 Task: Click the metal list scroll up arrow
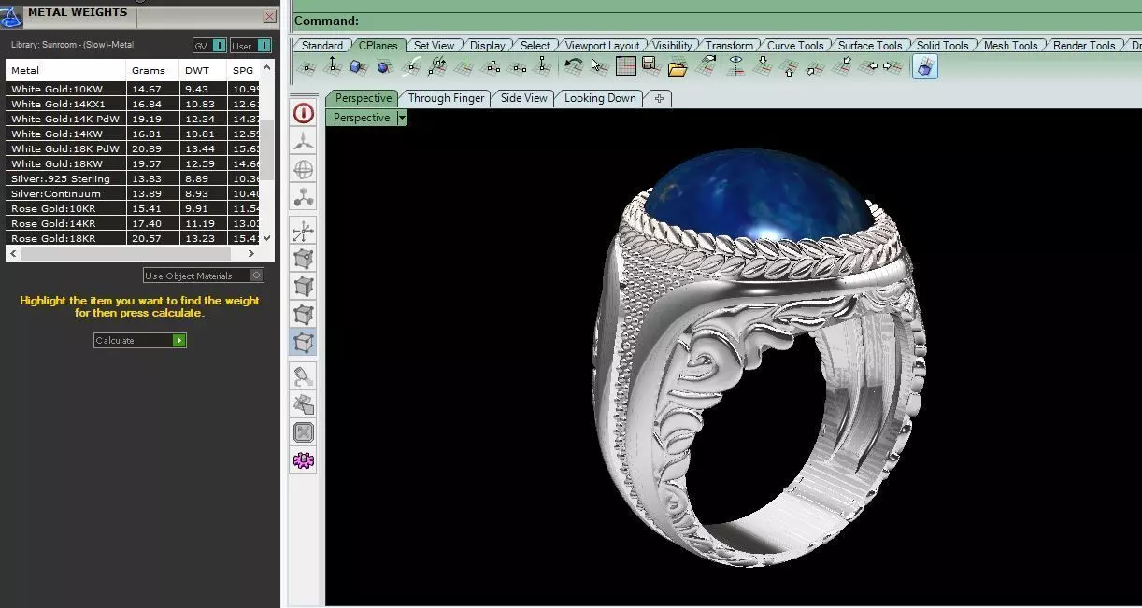(267, 67)
